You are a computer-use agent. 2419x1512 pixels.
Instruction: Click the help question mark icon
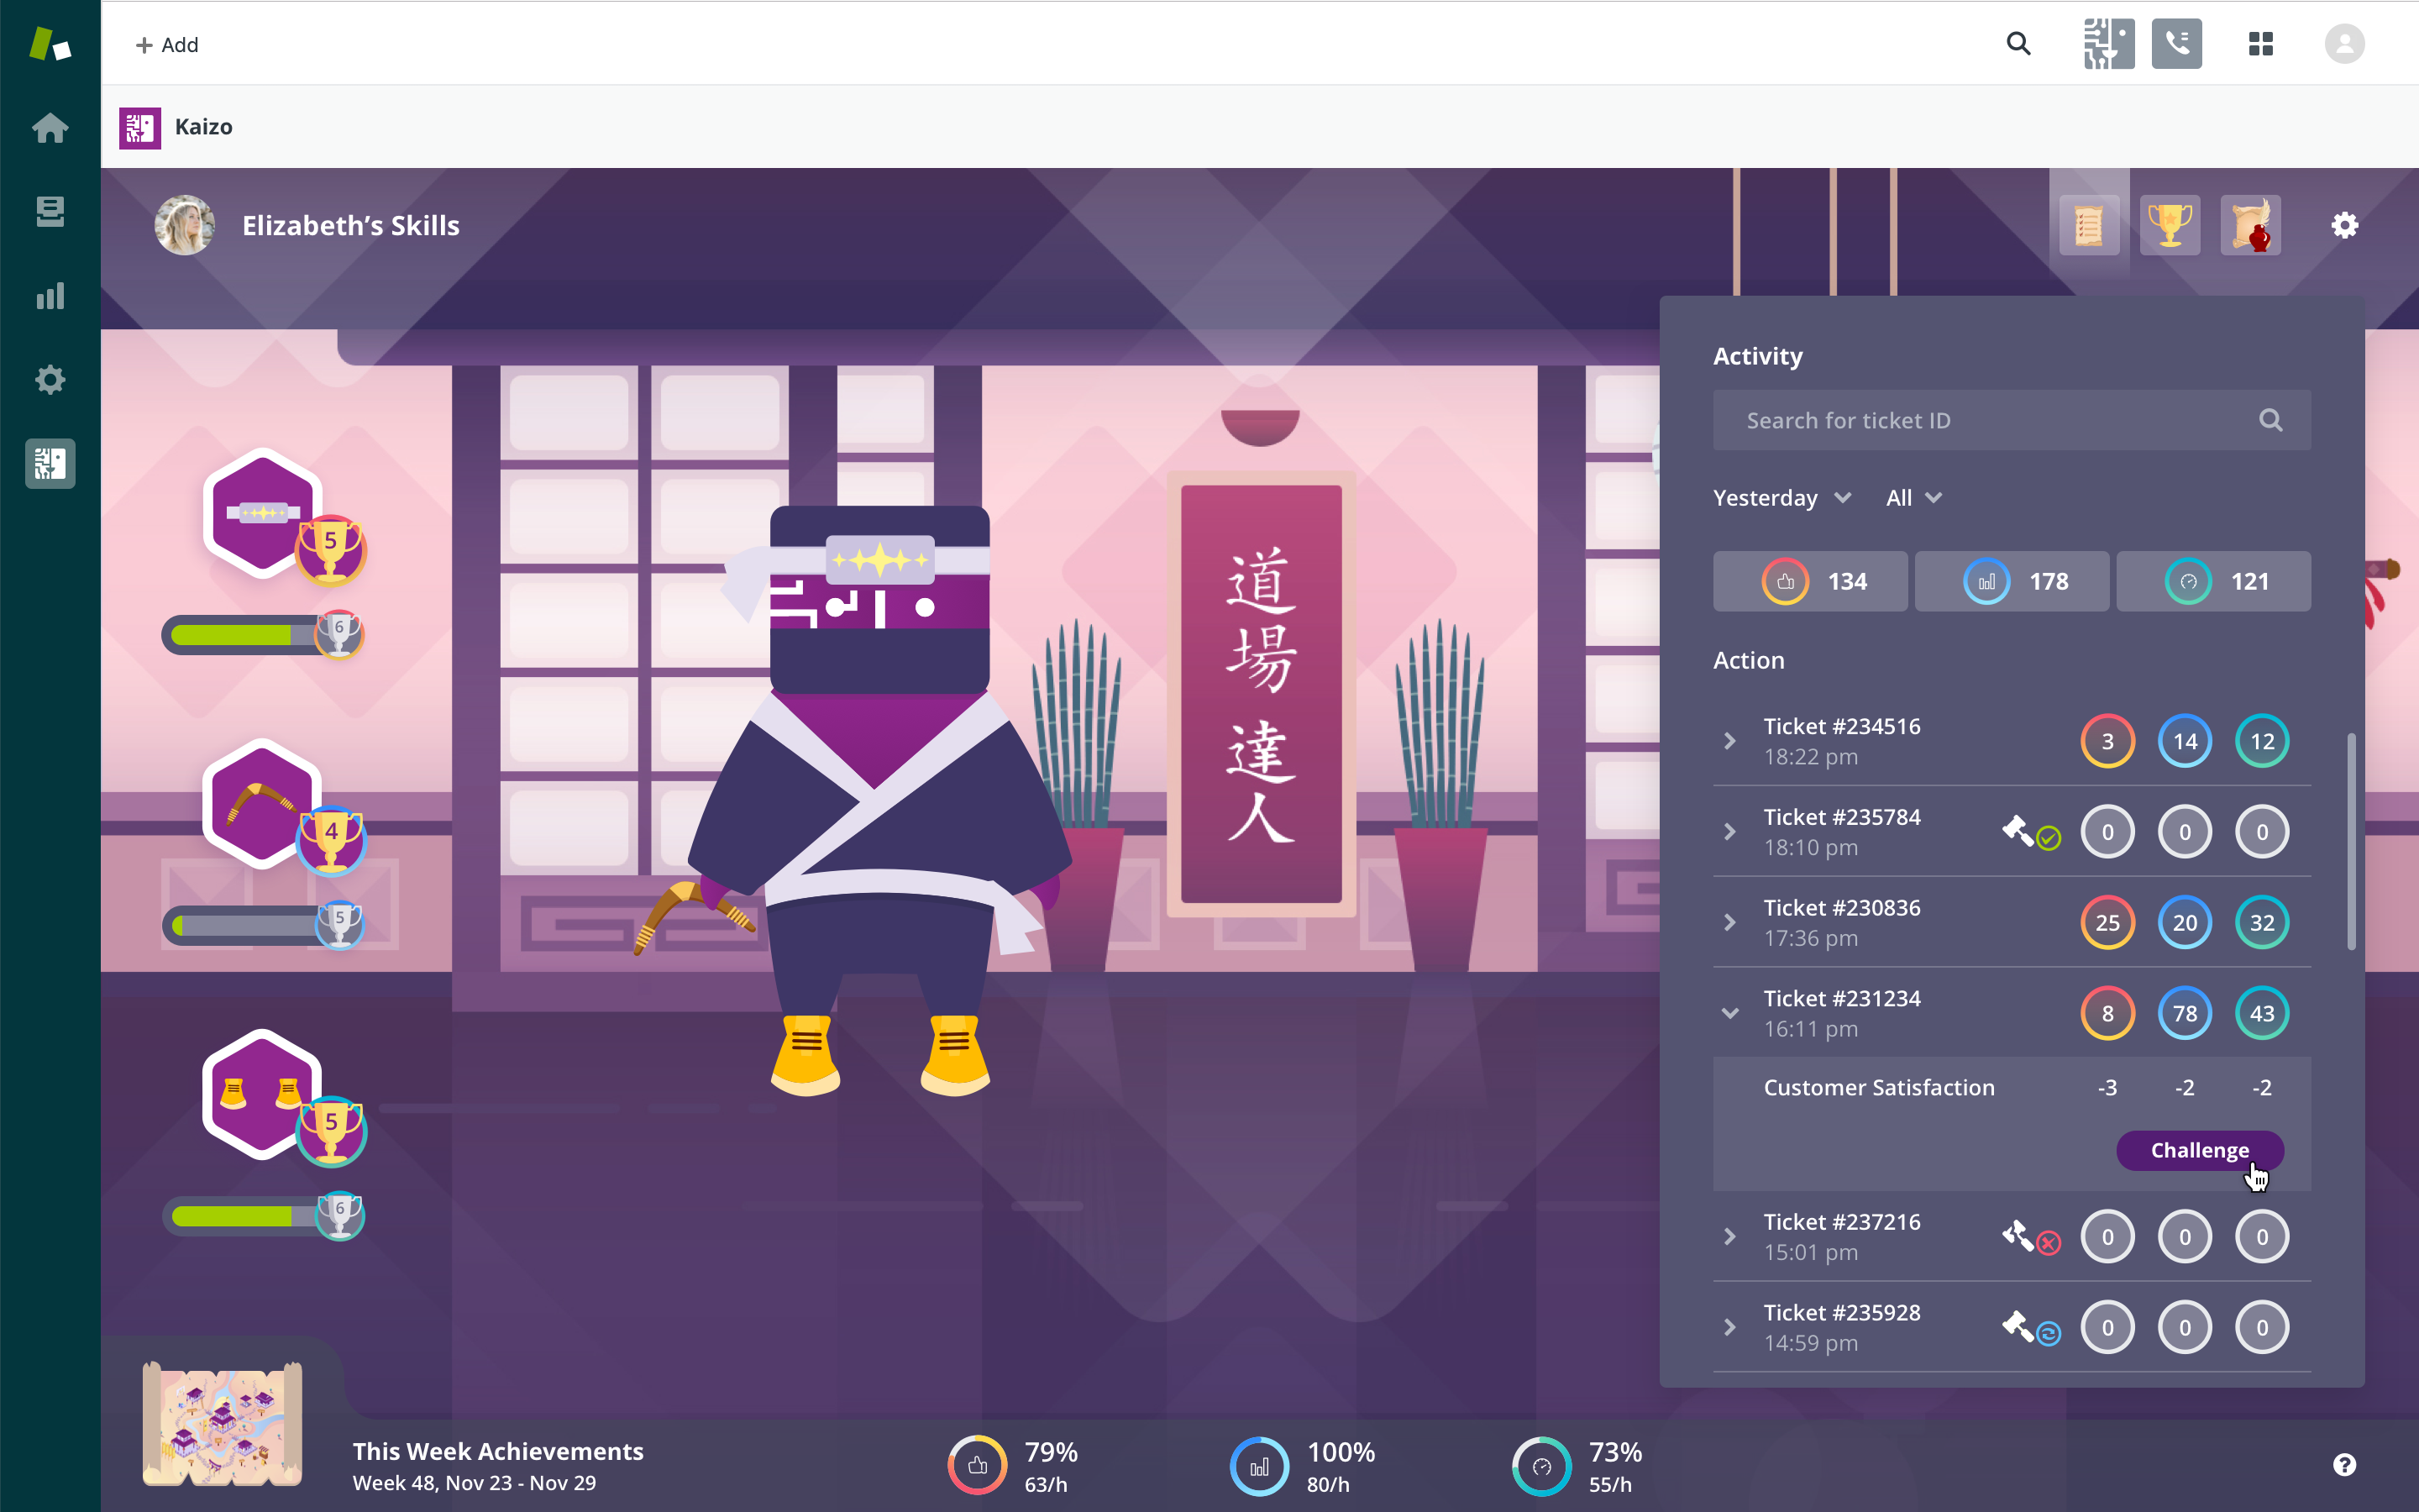pyautogui.click(x=2344, y=1465)
